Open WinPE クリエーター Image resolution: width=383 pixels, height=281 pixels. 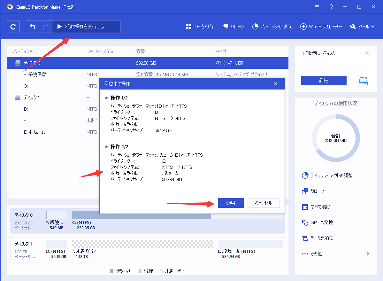coord(321,27)
